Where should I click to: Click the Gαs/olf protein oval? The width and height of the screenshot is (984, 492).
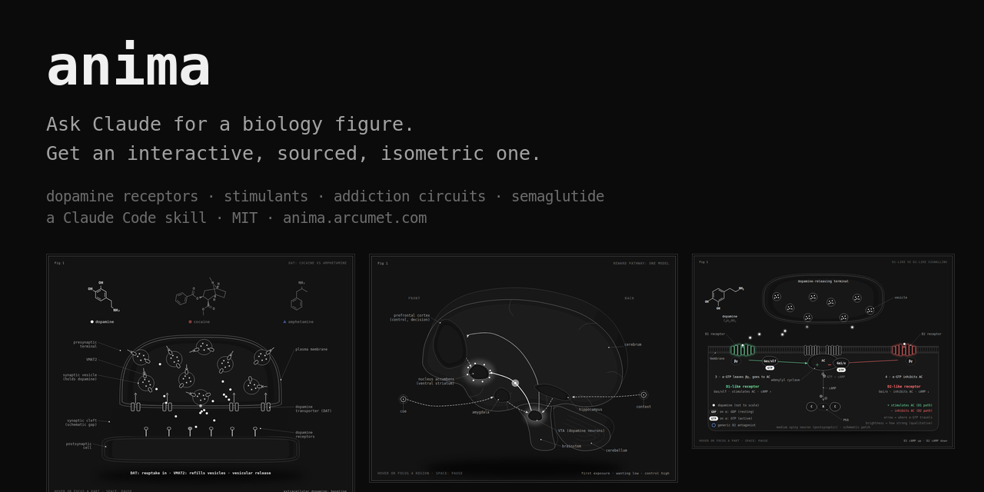[x=770, y=361]
